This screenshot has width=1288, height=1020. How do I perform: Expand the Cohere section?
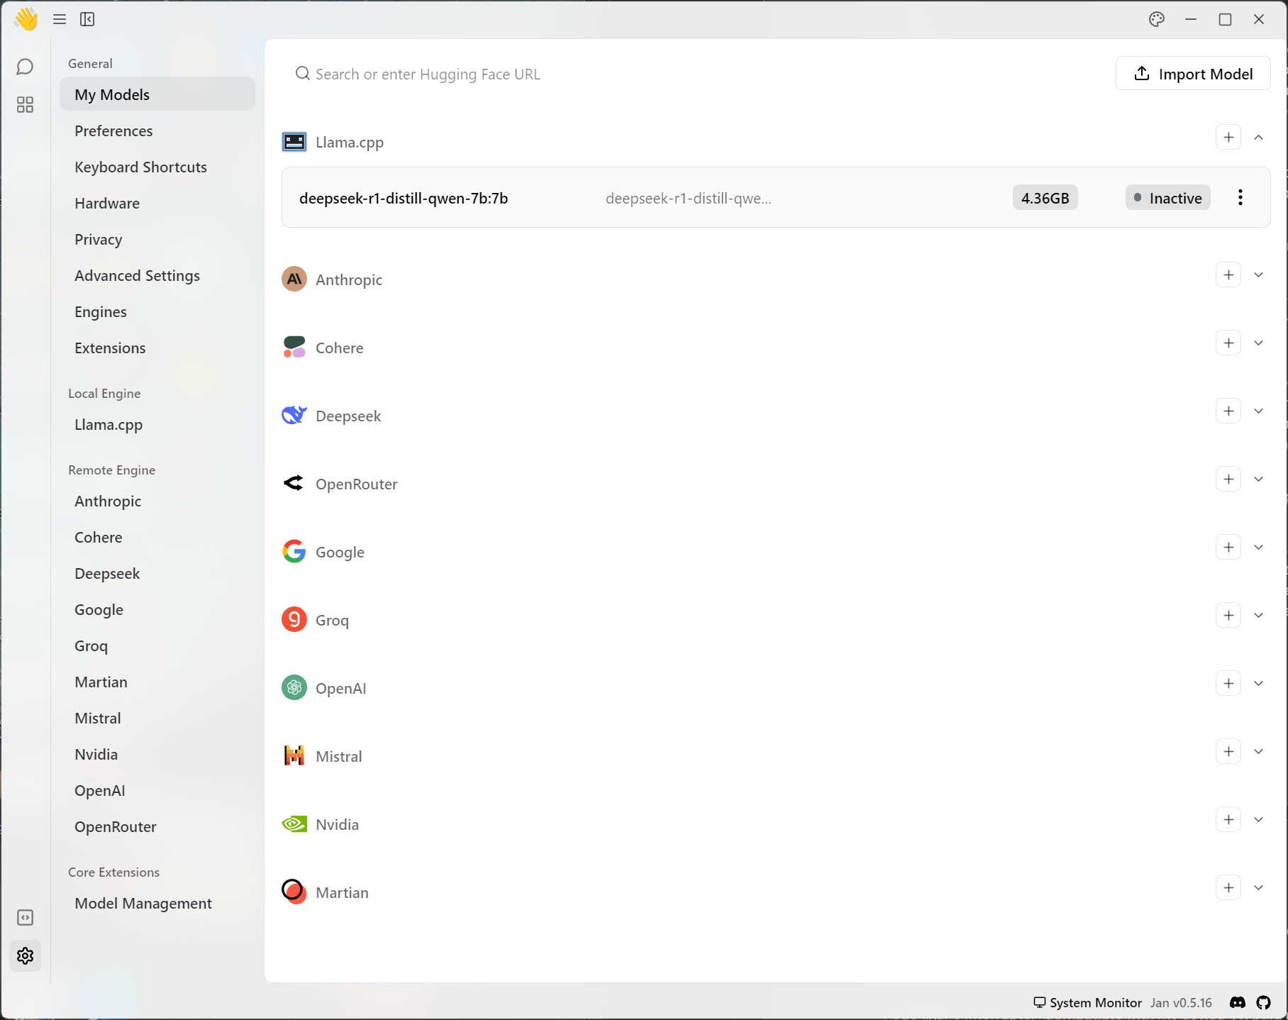click(1258, 343)
